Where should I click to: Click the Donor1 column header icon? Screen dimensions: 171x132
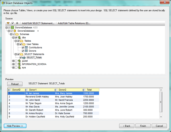27,90
